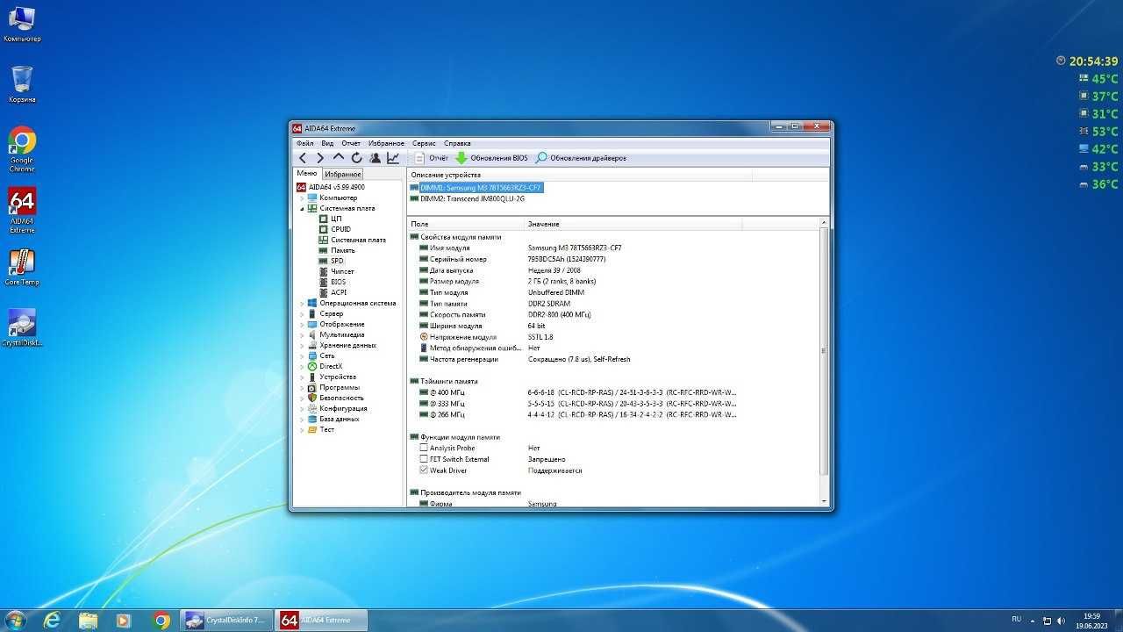Go up one level with the up arrow
Image resolution: width=1123 pixels, height=632 pixels.
point(339,158)
